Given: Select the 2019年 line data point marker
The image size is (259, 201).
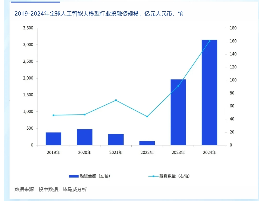Looking at the screenshot, I should (53, 115).
